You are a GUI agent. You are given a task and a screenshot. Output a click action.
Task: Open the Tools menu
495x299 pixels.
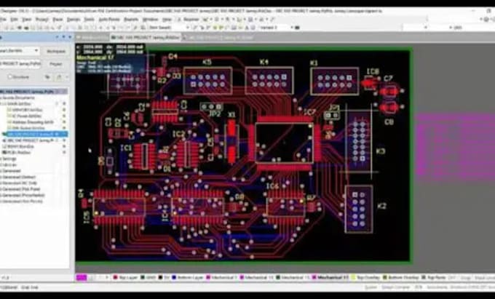coord(89,20)
